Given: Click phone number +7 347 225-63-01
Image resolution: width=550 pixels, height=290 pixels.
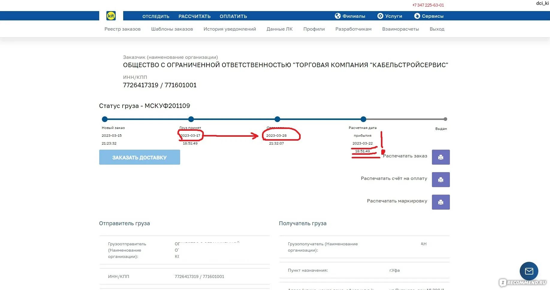Looking at the screenshot, I should click(428, 5).
